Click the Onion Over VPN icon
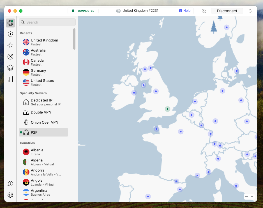Screen dimensions: 263x208 (x=26, y=122)
